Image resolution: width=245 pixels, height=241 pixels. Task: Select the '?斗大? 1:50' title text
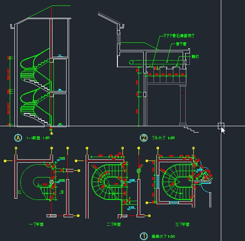click(x=164, y=138)
